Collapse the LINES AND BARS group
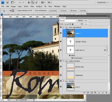The height and width of the screenshot is (102, 112). point(64,61)
